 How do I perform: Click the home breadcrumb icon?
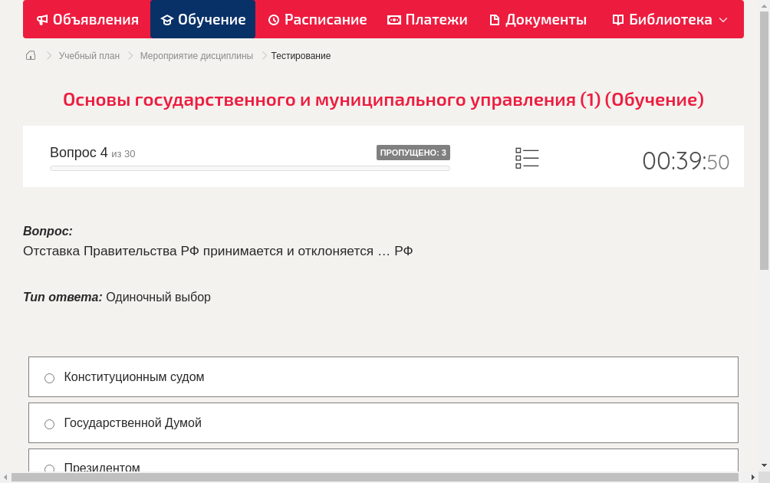(x=30, y=55)
